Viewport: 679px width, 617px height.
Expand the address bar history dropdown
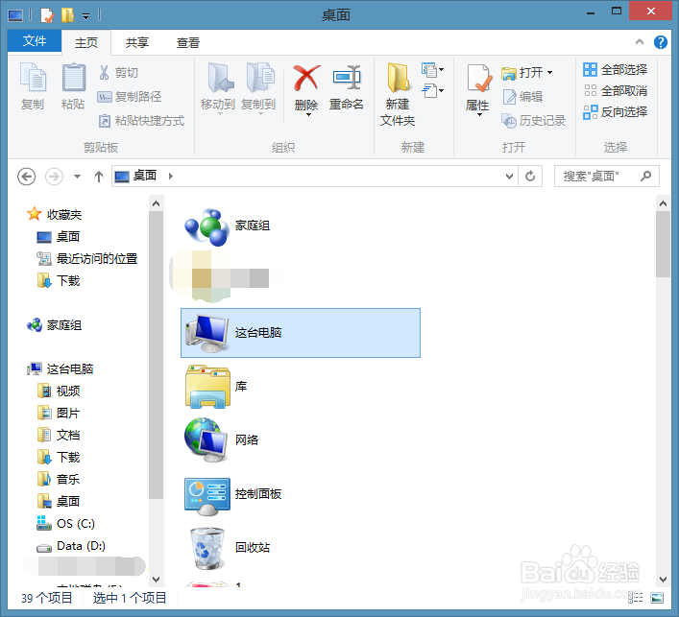click(509, 177)
